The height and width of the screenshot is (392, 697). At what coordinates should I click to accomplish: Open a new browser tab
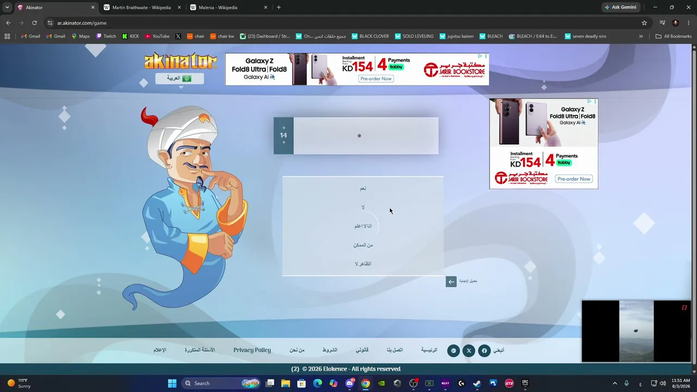click(279, 8)
